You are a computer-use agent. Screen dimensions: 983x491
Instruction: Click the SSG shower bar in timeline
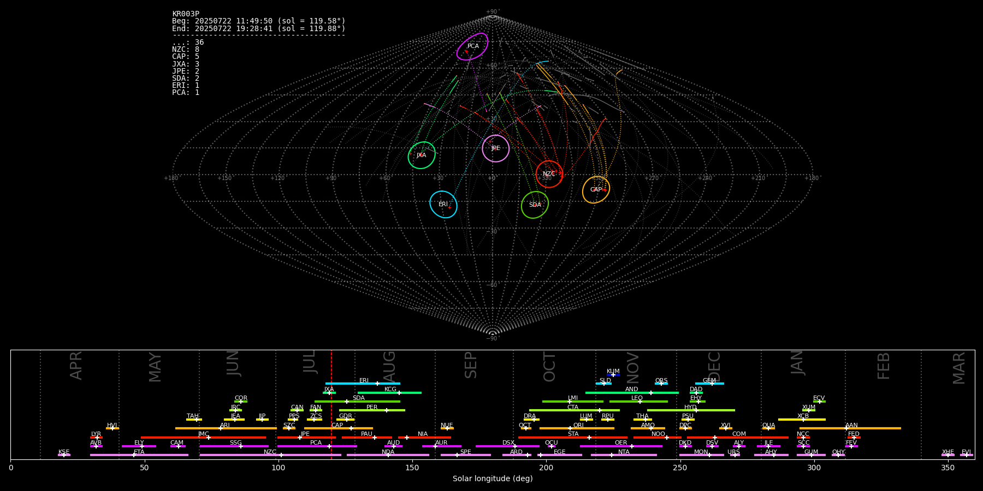234,446
